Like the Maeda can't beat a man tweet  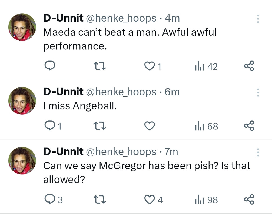[x=149, y=66]
